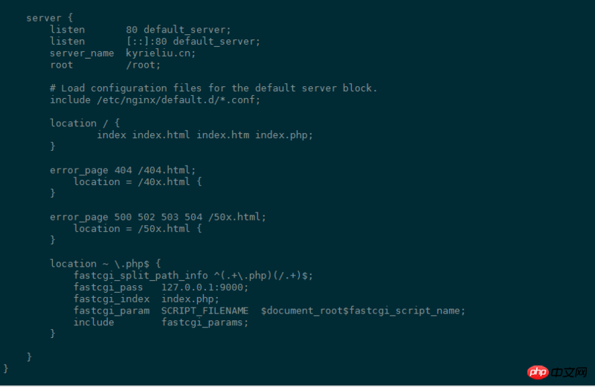
Task: Click the SCRIPT_FILENAME parameter name
Action: tap(205, 310)
